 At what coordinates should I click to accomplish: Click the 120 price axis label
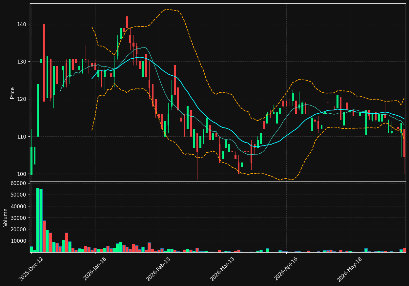click(22, 99)
